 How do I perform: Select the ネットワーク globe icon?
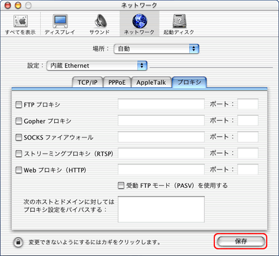139,21
